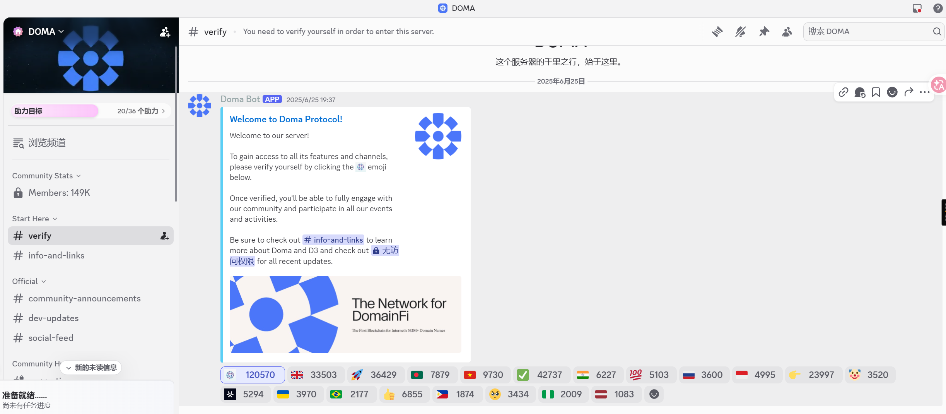Click the create thread icon in message toolbar
Viewport: 946px width, 414px height.
point(860,92)
